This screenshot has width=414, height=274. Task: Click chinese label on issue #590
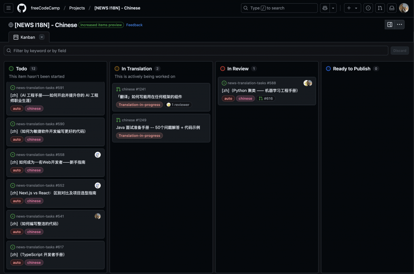coord(34,140)
